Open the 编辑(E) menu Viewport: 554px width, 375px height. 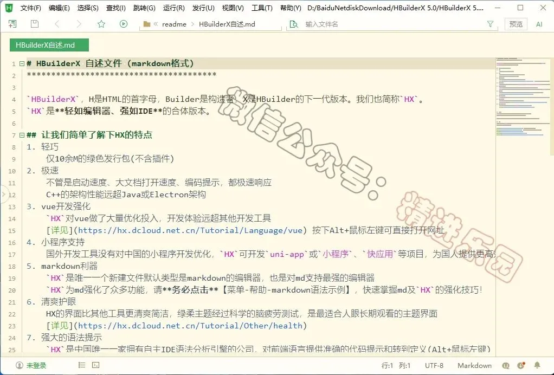click(59, 8)
